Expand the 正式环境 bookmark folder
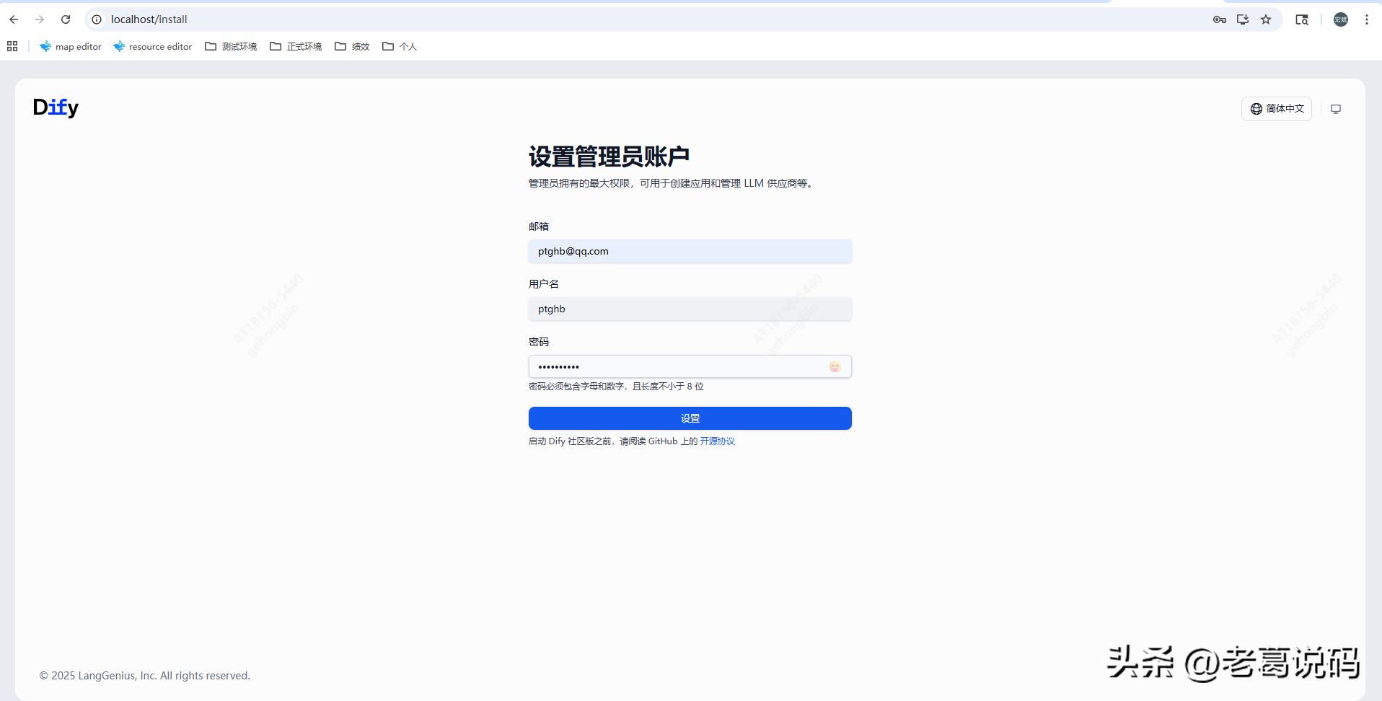 pyautogui.click(x=296, y=46)
